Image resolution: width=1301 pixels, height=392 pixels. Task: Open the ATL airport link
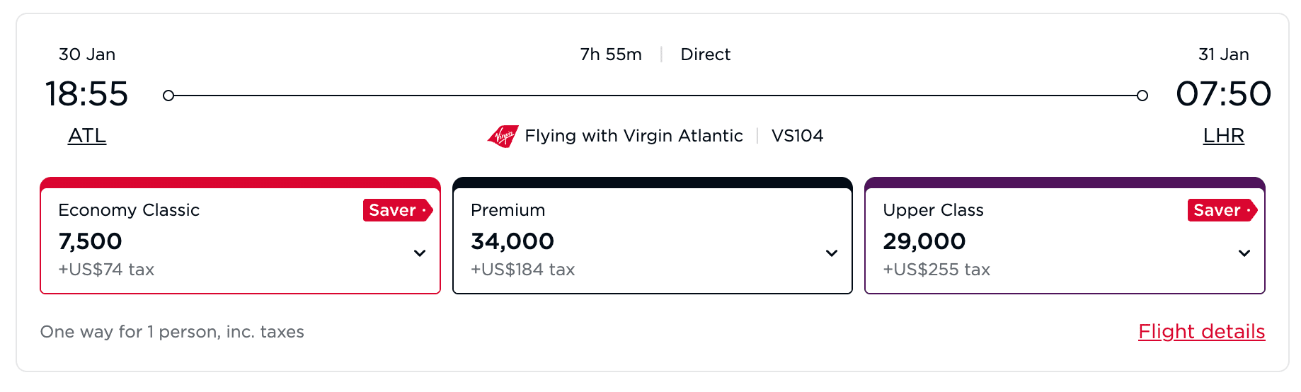tap(87, 136)
